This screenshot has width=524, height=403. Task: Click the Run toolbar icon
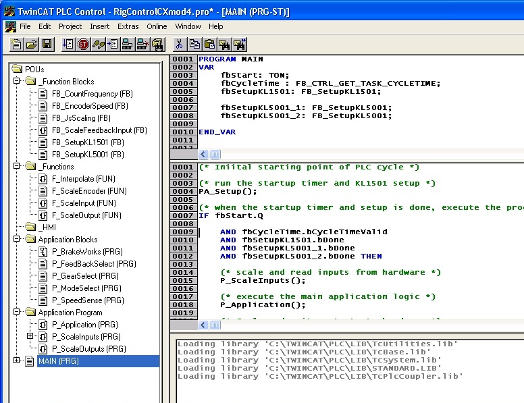point(68,44)
